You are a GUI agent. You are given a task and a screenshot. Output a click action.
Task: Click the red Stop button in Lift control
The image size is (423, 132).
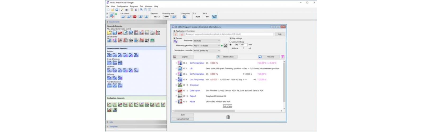coord(135,17)
